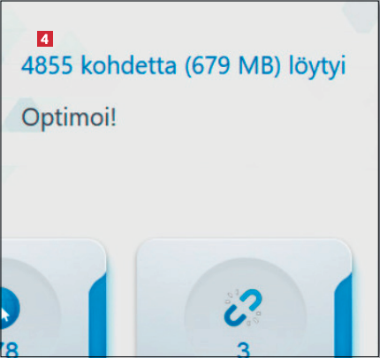Click the lower dark-blue half of chain icon

(235, 316)
